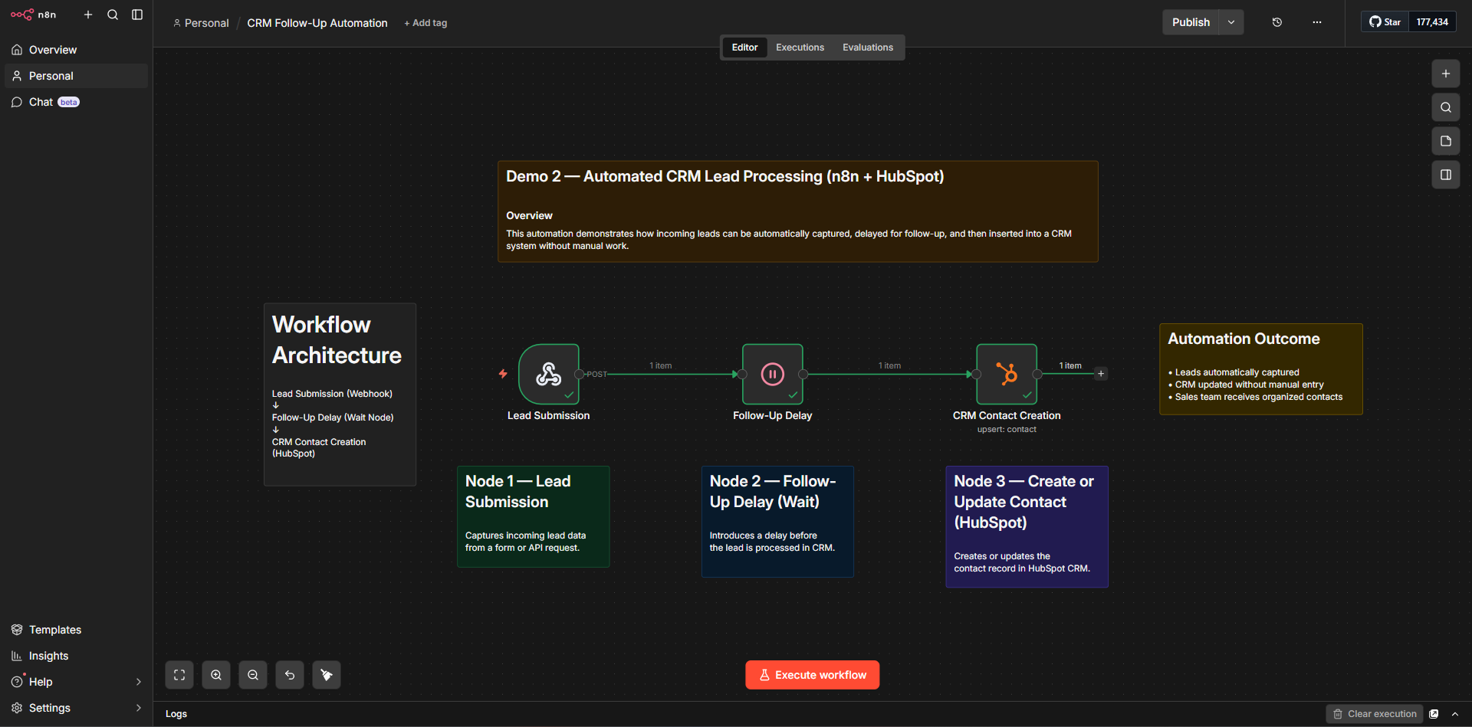Select Node 3 — Create or Update Contact note
1472x727 pixels.
click(1027, 527)
